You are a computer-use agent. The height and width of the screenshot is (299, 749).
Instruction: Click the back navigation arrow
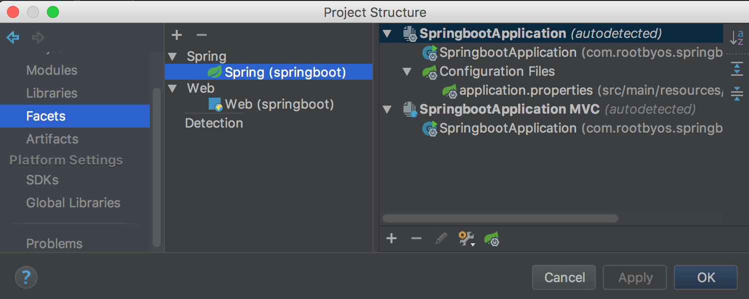click(x=12, y=38)
